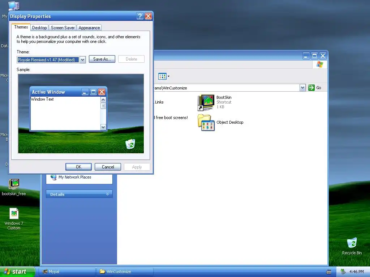
Task: Click the Save As... button
Action: click(x=102, y=59)
